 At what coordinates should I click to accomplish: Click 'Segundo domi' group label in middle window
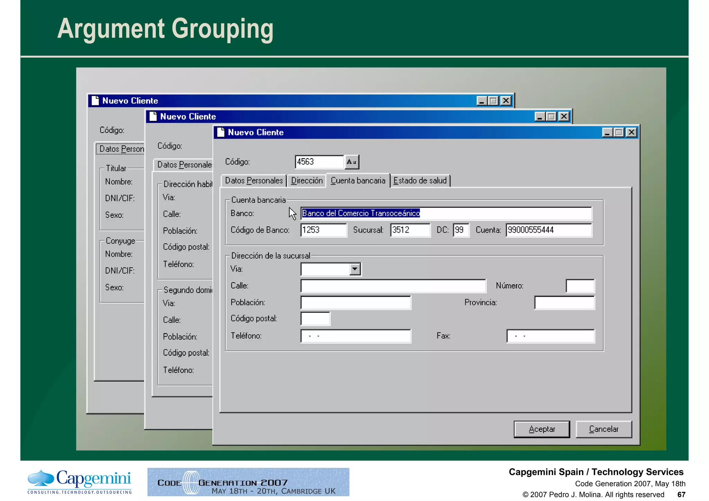[188, 290]
